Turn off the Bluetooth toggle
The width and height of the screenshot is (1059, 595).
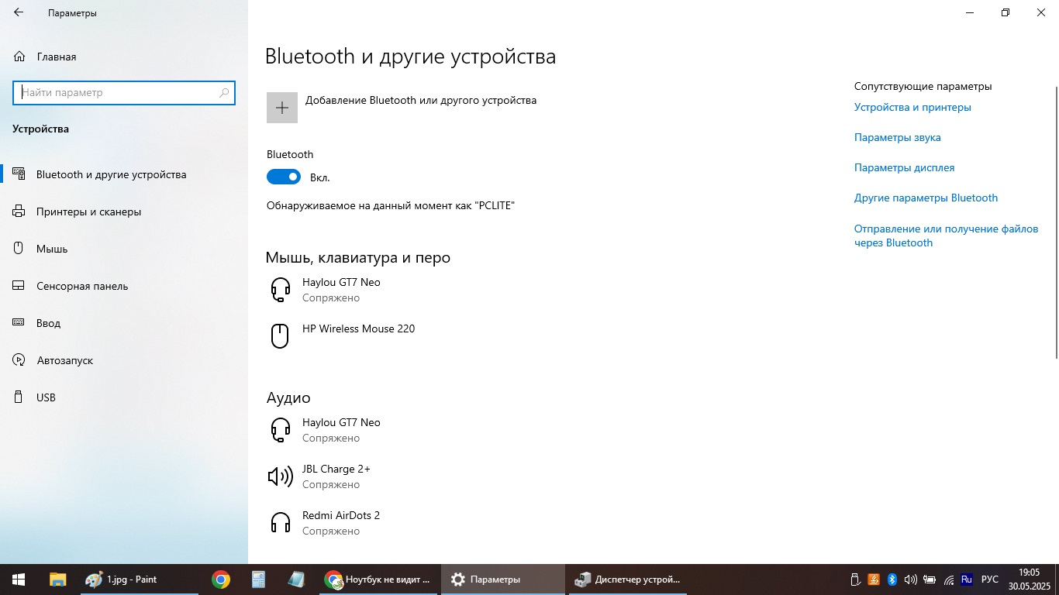point(284,177)
